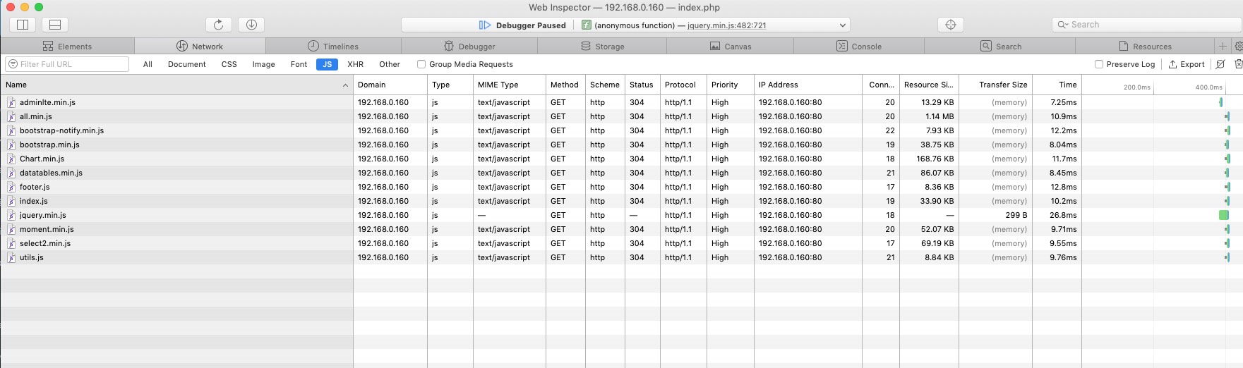Click waterfall bar of jquery.min.js

click(1224, 215)
